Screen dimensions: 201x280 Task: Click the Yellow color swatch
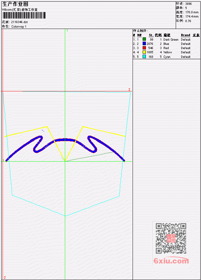(x=144, y=52)
